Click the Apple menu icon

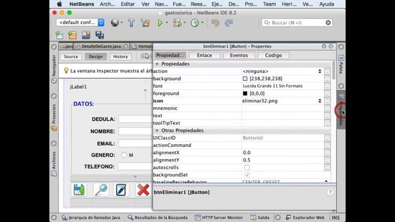59,4
